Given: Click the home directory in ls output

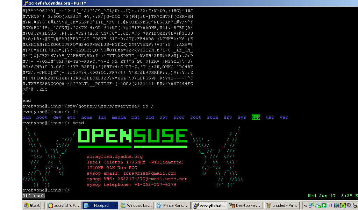Looking at the screenshot, I should pyautogui.click(x=86, y=117).
